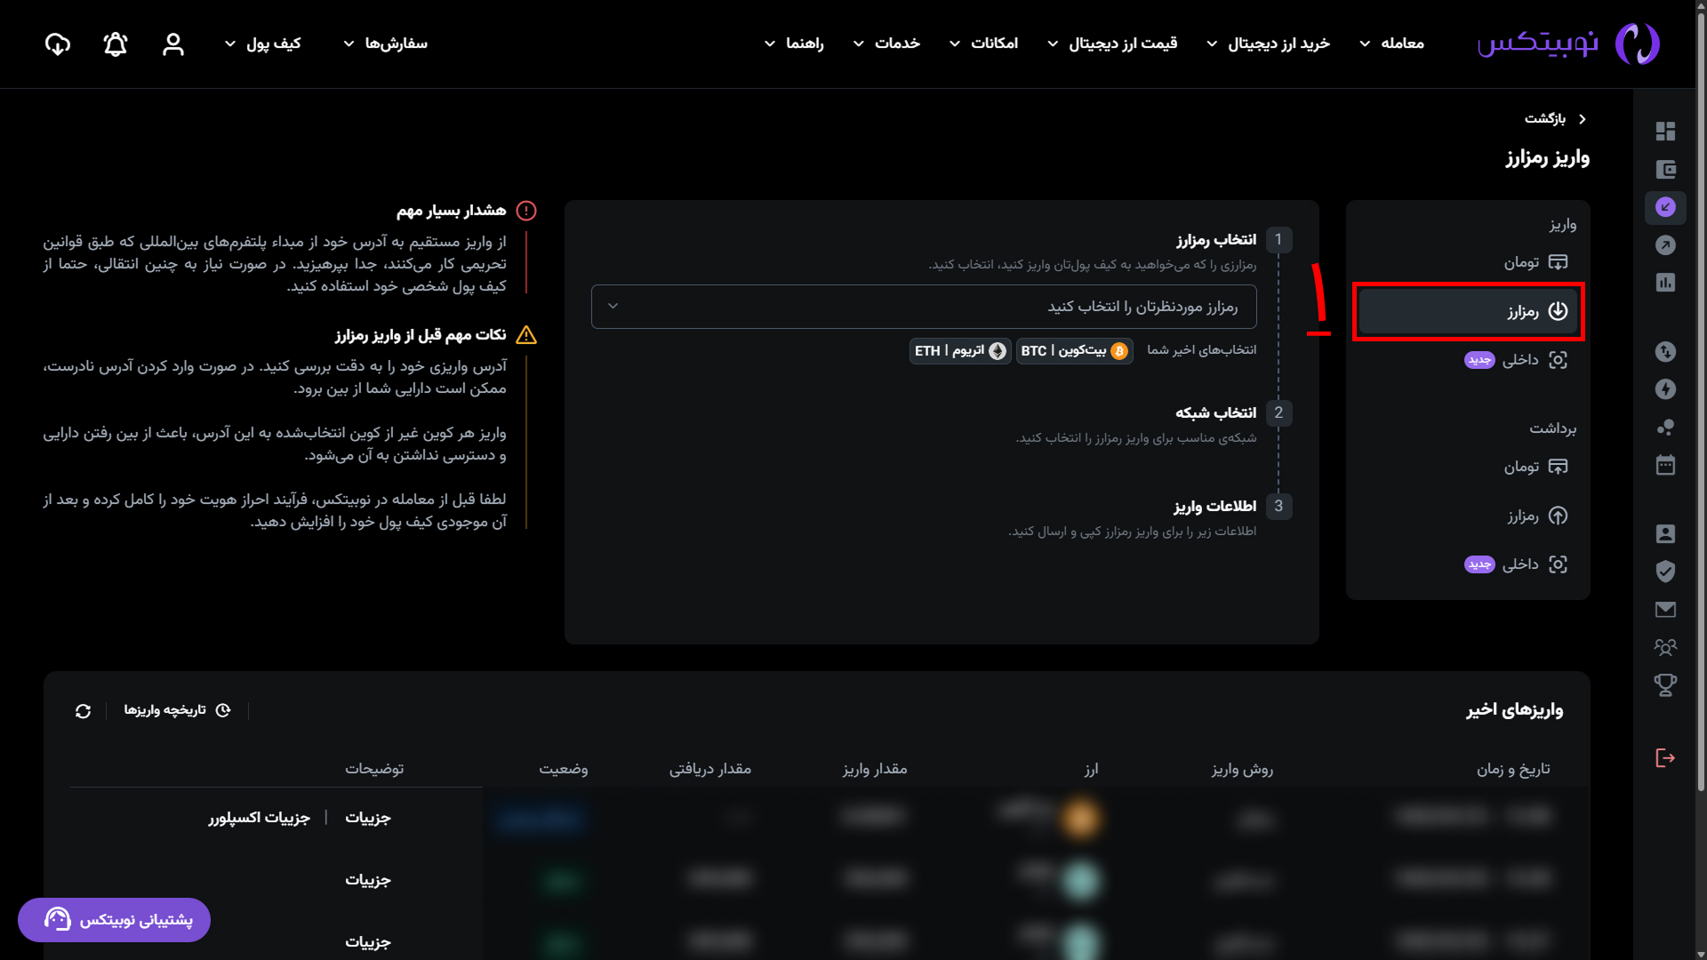
Task: Open the cryptocurrency selection dropdown
Action: pyautogui.click(x=924, y=307)
